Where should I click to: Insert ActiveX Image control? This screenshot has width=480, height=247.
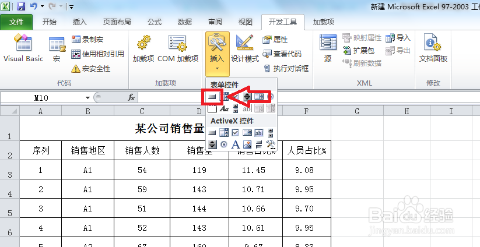click(x=247, y=144)
